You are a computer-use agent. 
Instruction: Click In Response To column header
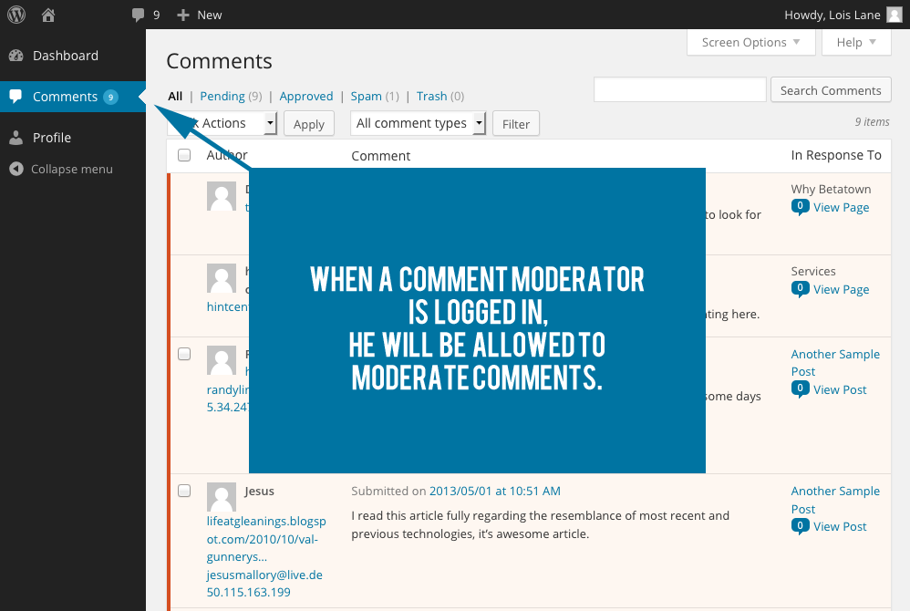[x=836, y=155]
